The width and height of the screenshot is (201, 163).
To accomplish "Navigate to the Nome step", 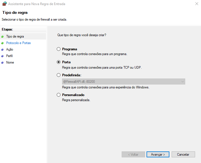I will 10,62.
